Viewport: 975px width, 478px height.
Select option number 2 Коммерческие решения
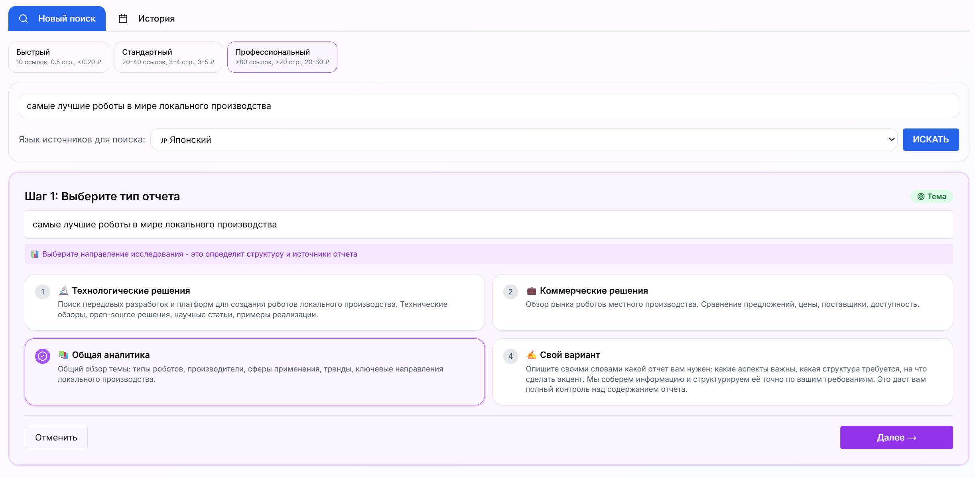[510, 292]
